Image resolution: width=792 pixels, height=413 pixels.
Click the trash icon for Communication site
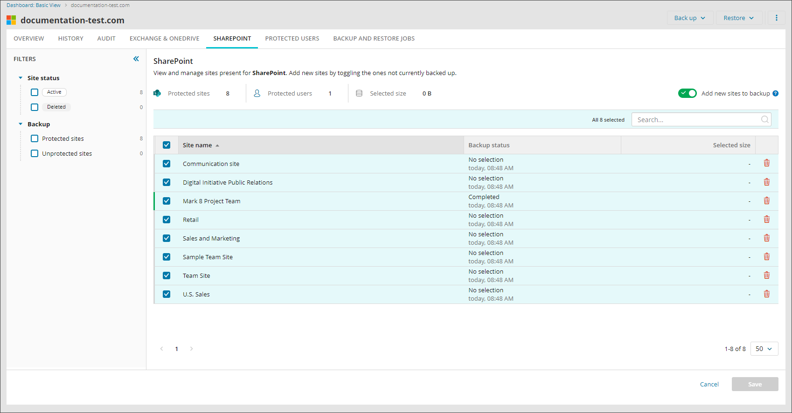click(766, 163)
